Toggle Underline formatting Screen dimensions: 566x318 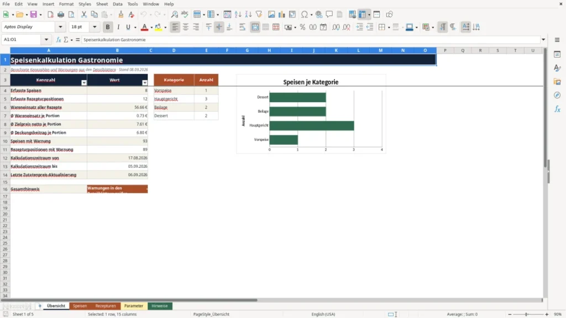click(x=128, y=27)
